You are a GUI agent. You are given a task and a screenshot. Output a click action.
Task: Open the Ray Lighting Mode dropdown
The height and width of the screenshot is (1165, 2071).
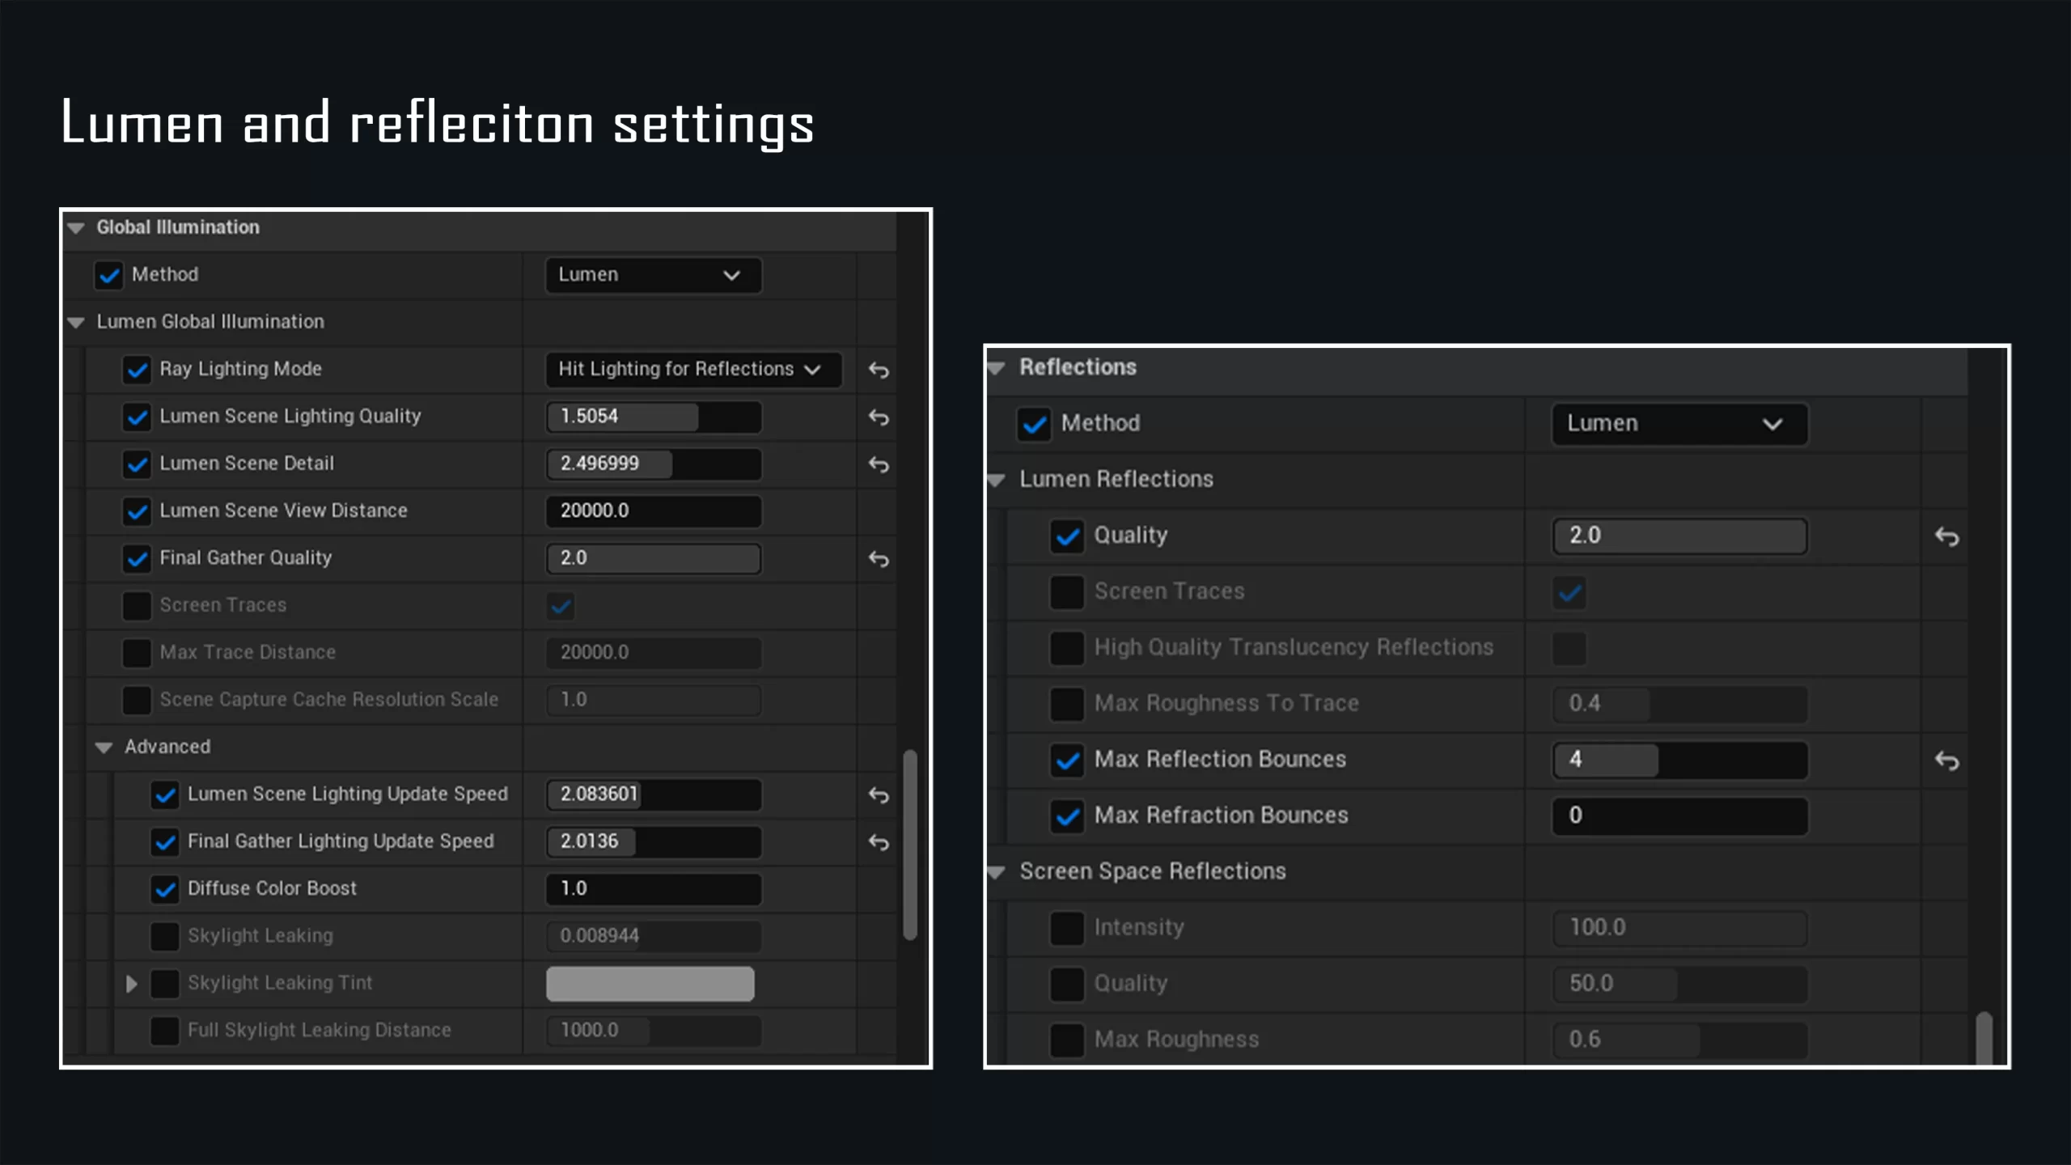[x=694, y=370]
